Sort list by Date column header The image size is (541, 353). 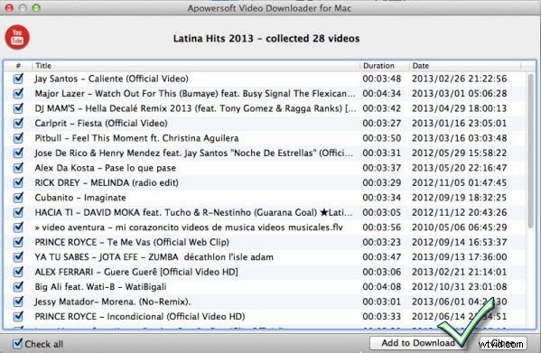[465, 66]
